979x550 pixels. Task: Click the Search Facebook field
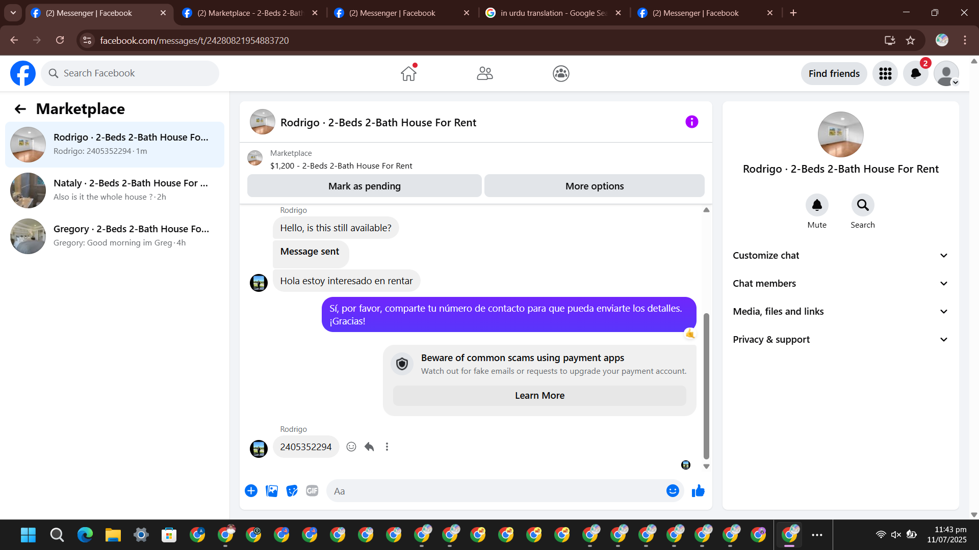(130, 73)
